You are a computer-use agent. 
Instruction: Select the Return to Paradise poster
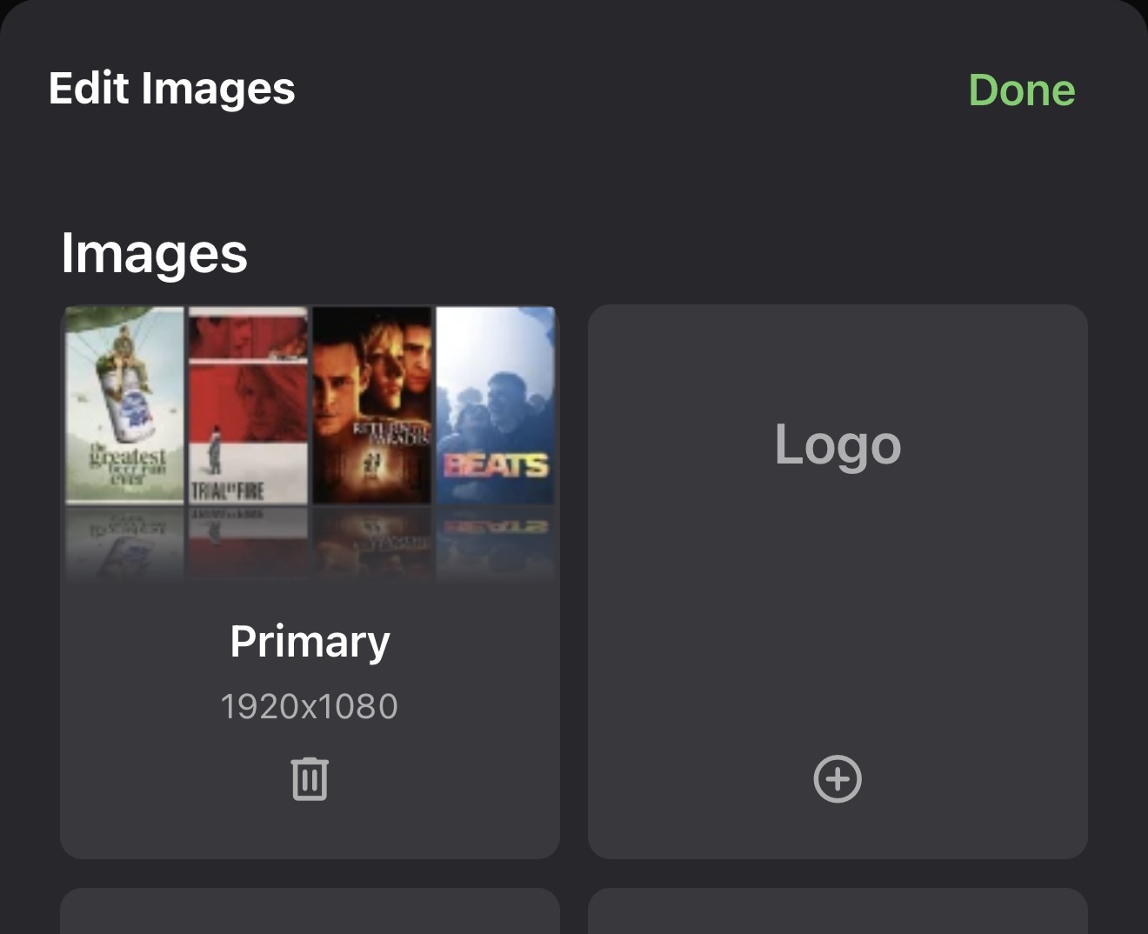(372, 404)
